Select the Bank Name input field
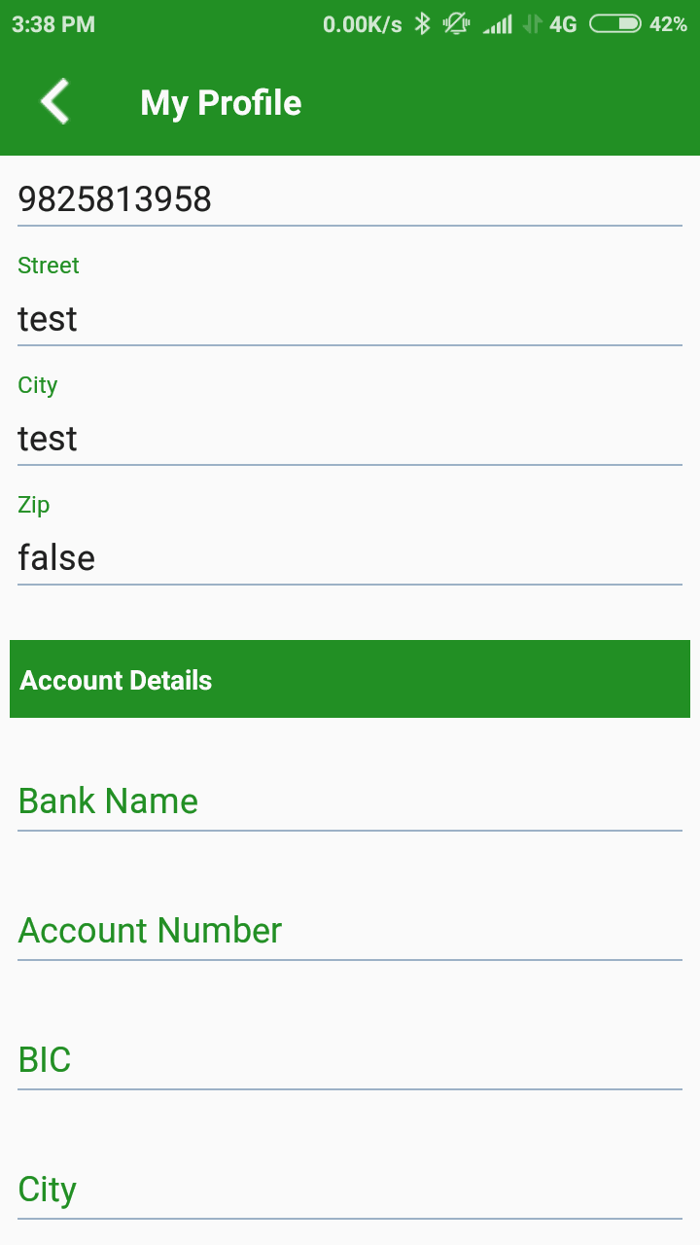This screenshot has width=700, height=1245. coord(350,801)
